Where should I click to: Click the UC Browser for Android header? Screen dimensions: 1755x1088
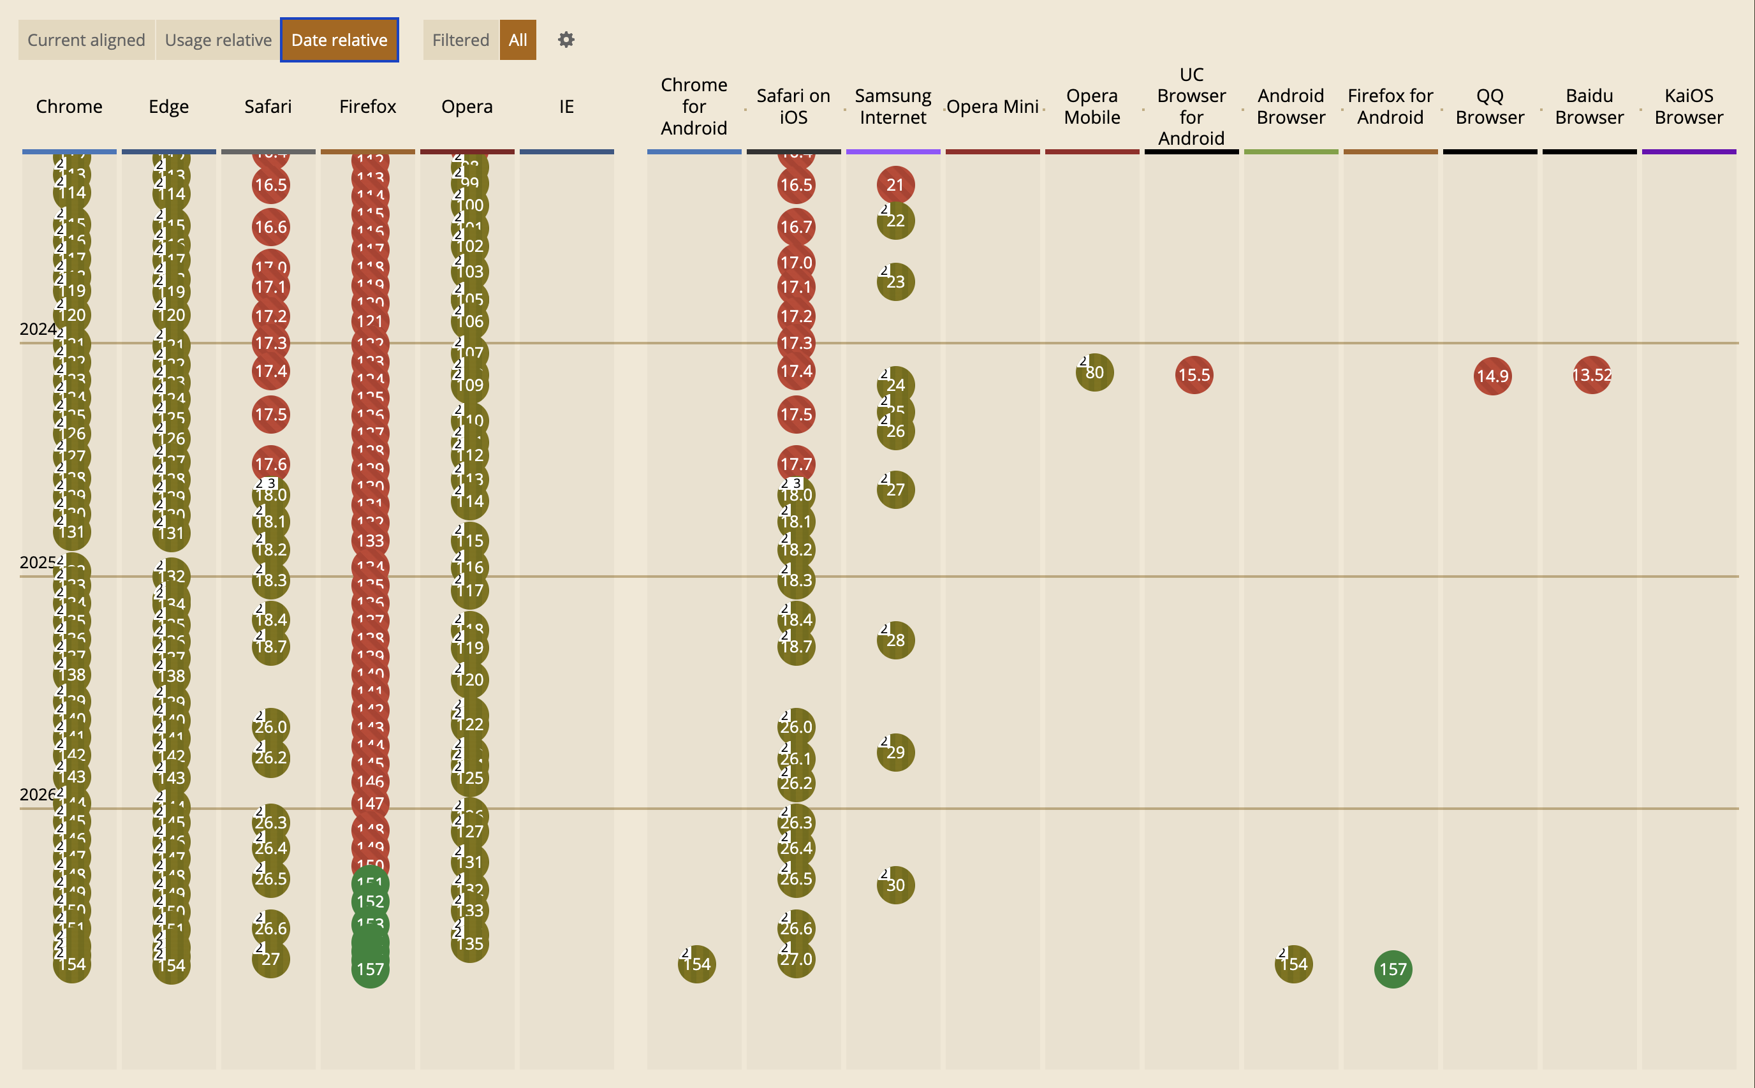point(1192,107)
